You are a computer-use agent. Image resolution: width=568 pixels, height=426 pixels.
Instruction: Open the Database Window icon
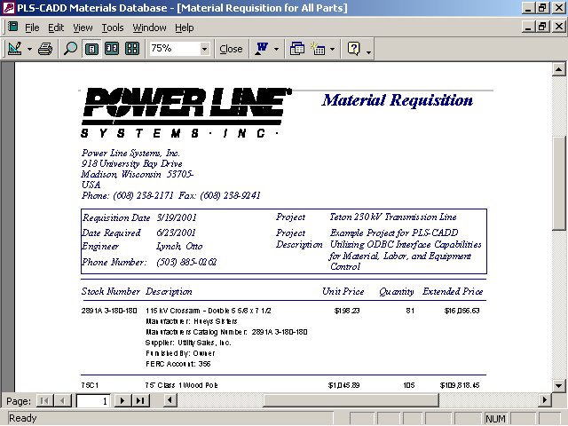point(297,49)
